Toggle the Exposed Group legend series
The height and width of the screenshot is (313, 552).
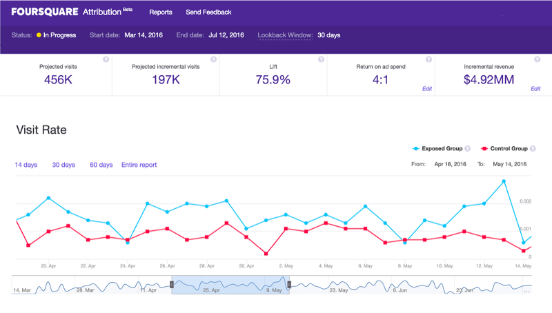pos(437,148)
